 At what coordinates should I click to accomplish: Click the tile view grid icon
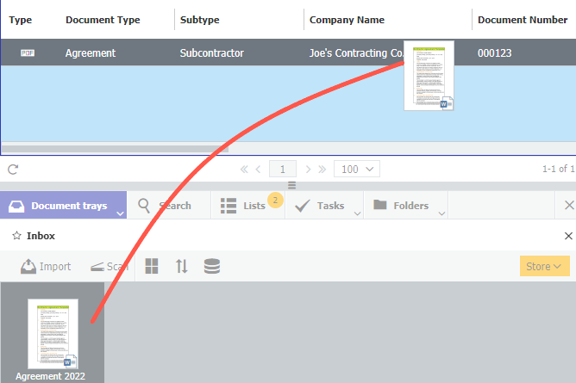[152, 267]
